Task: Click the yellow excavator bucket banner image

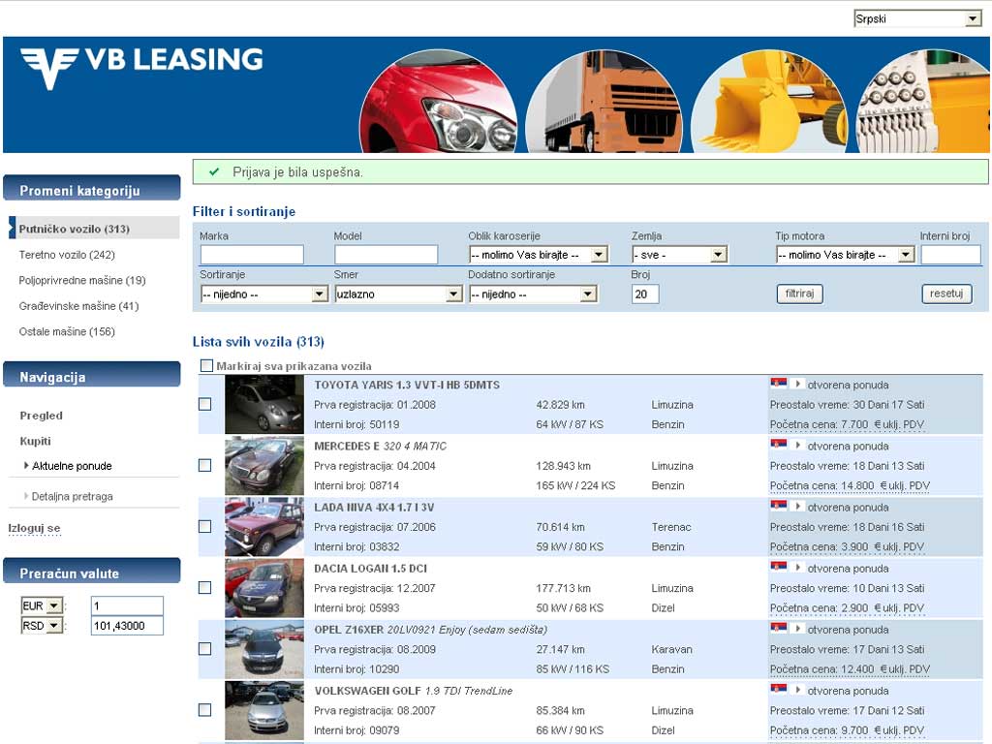Action: coord(769,101)
